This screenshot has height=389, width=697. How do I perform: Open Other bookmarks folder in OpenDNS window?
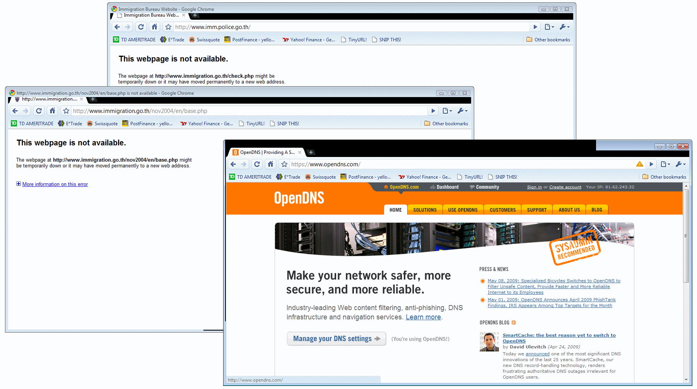point(664,177)
